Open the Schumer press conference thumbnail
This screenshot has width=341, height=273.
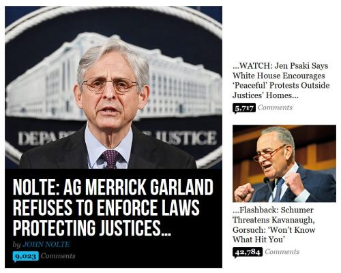point(284,163)
